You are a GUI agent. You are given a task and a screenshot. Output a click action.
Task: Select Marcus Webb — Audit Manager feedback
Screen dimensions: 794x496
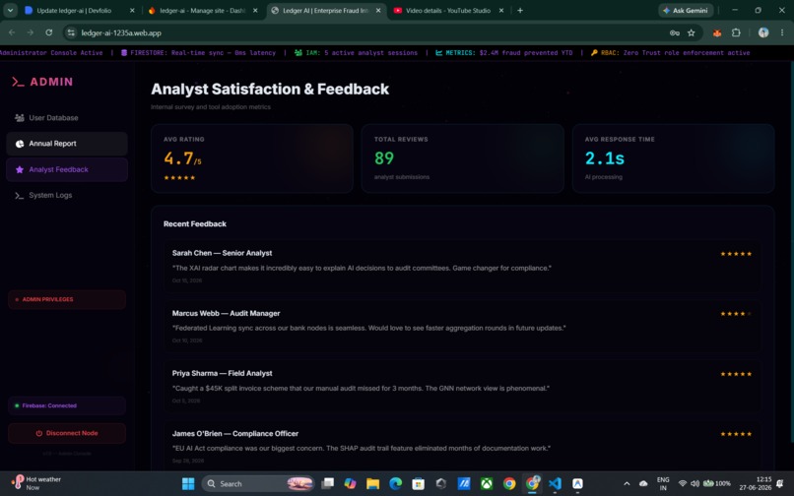coord(462,327)
